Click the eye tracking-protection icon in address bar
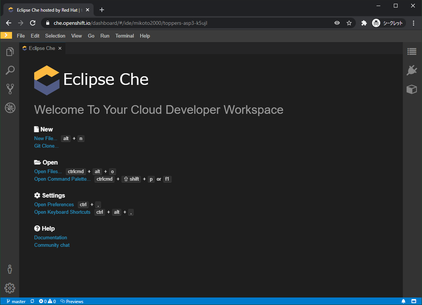 point(337,23)
